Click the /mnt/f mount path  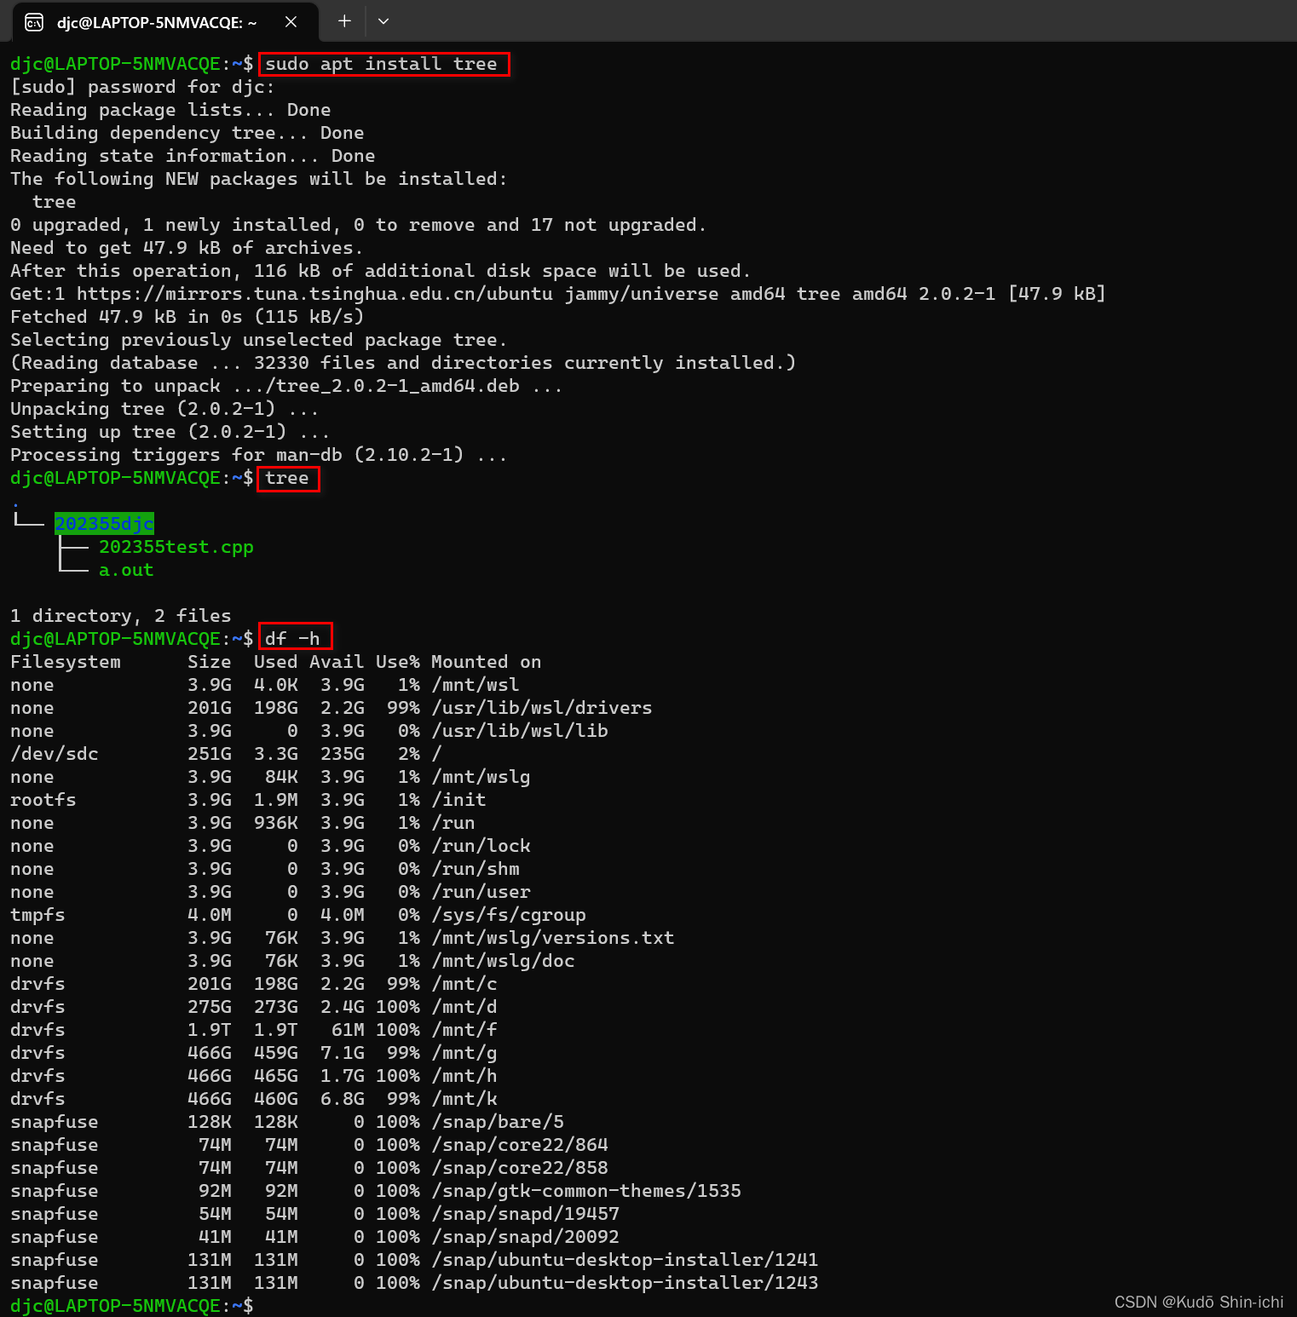(x=464, y=1030)
